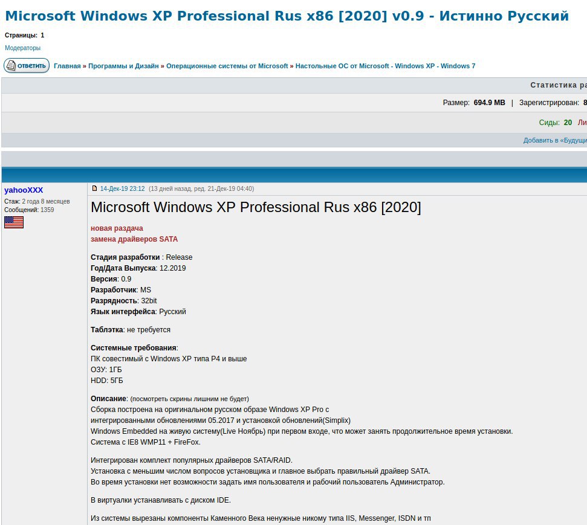This screenshot has height=525, width=587.
Task: Click the ОЗУ: 1ГБ line
Action: 106,369
